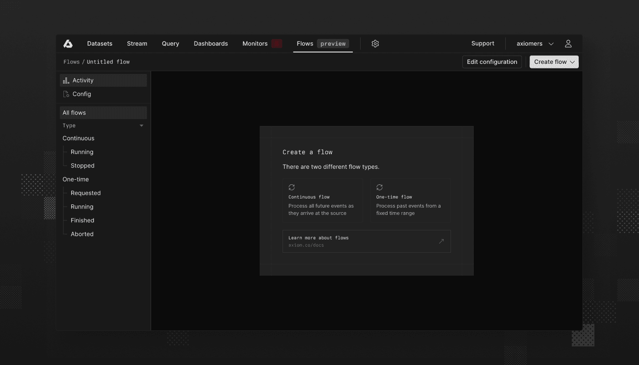Click the Continuous flow sync icon

click(x=292, y=187)
